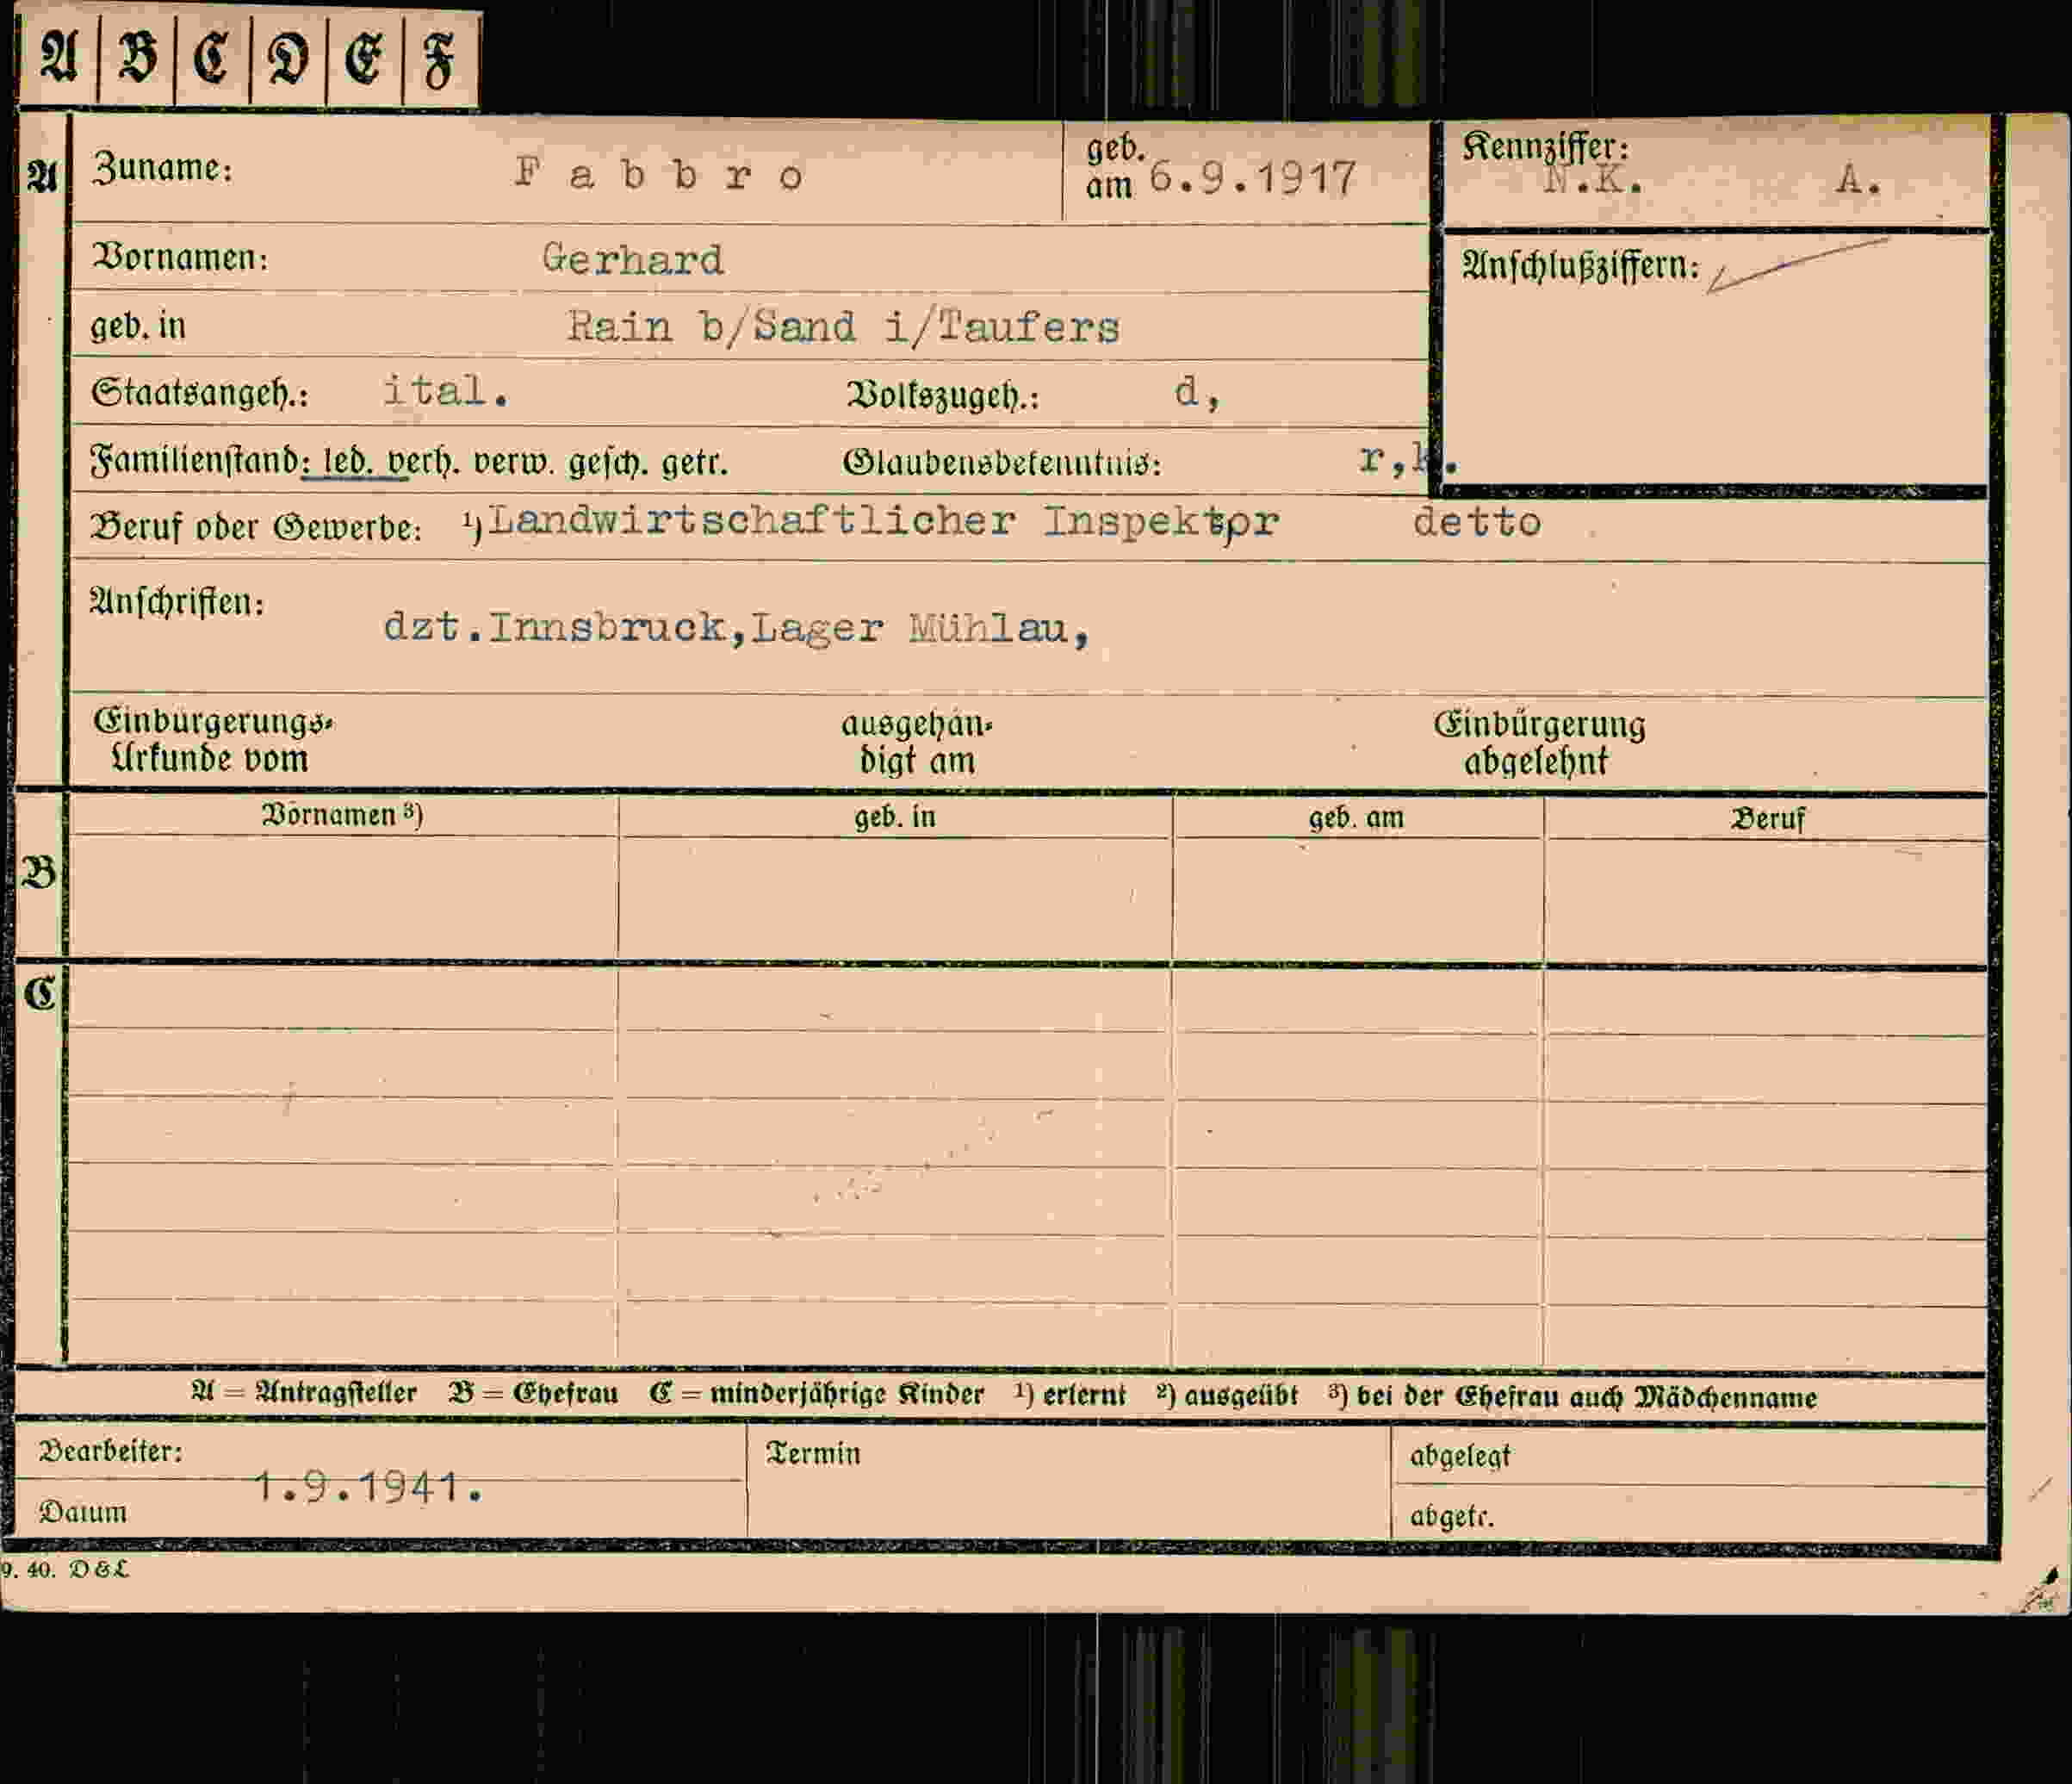Image resolution: width=2072 pixels, height=1784 pixels.
Task: Select index tab D in the top letter strip
Action: coord(288,59)
